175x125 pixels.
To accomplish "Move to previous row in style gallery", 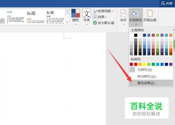I will tap(68, 12).
